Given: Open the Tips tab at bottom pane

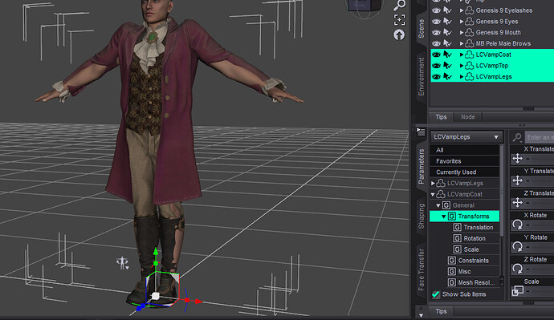Looking at the screenshot, I should [441, 311].
